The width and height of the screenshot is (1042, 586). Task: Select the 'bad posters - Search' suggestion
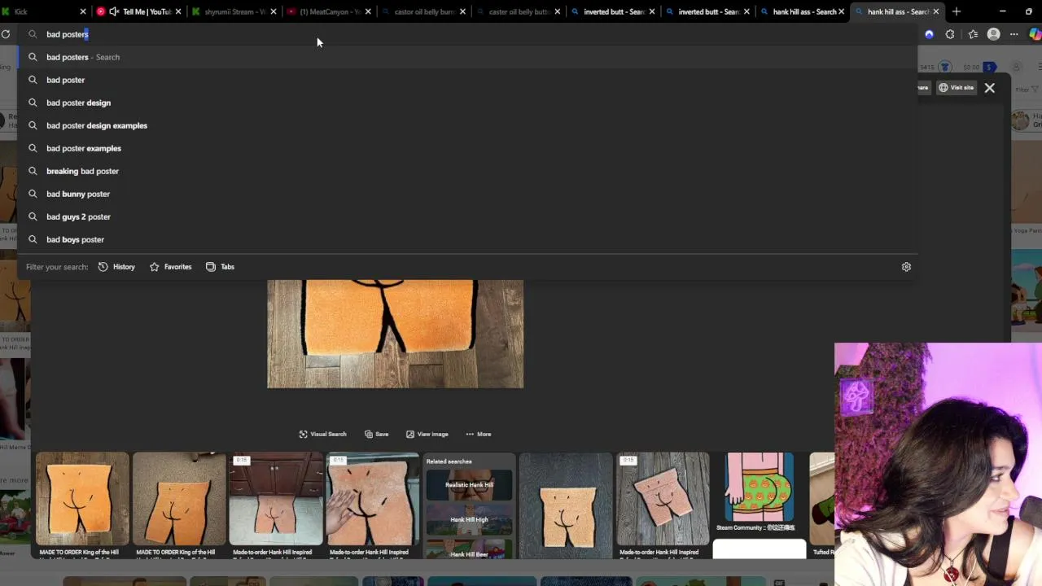click(x=467, y=57)
